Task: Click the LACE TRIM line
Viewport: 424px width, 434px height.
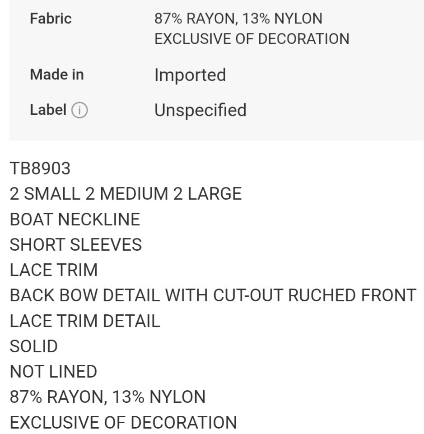Action: tap(54, 270)
